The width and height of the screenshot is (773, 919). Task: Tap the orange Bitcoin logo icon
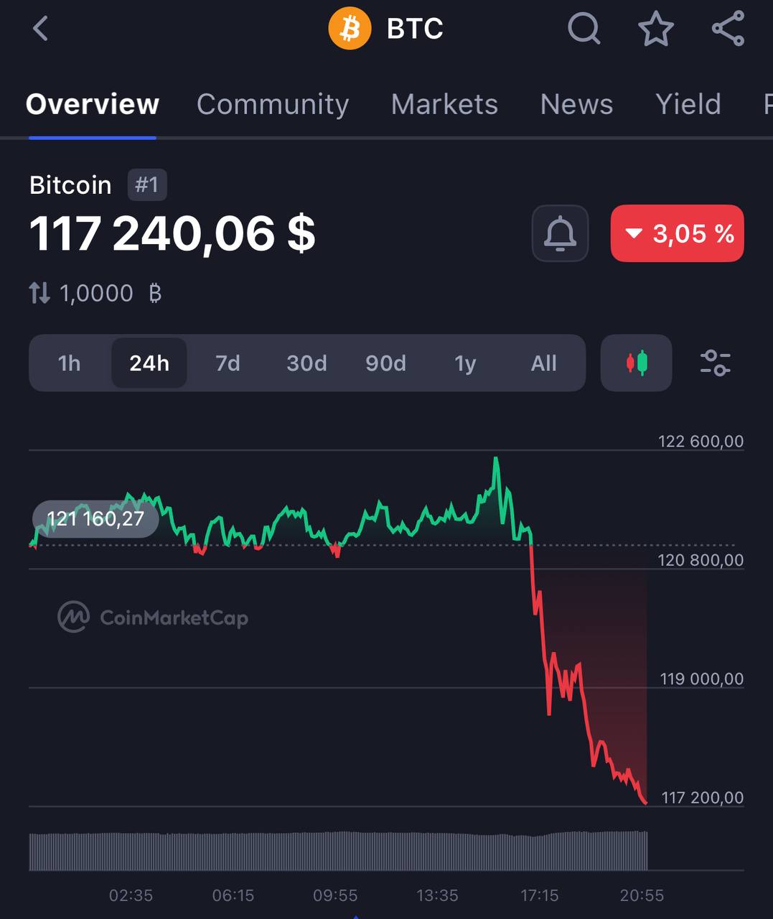coord(350,29)
